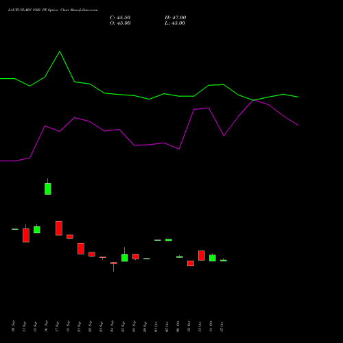Click the chart title text at top left
343x343 pixels.
tap(53, 10)
